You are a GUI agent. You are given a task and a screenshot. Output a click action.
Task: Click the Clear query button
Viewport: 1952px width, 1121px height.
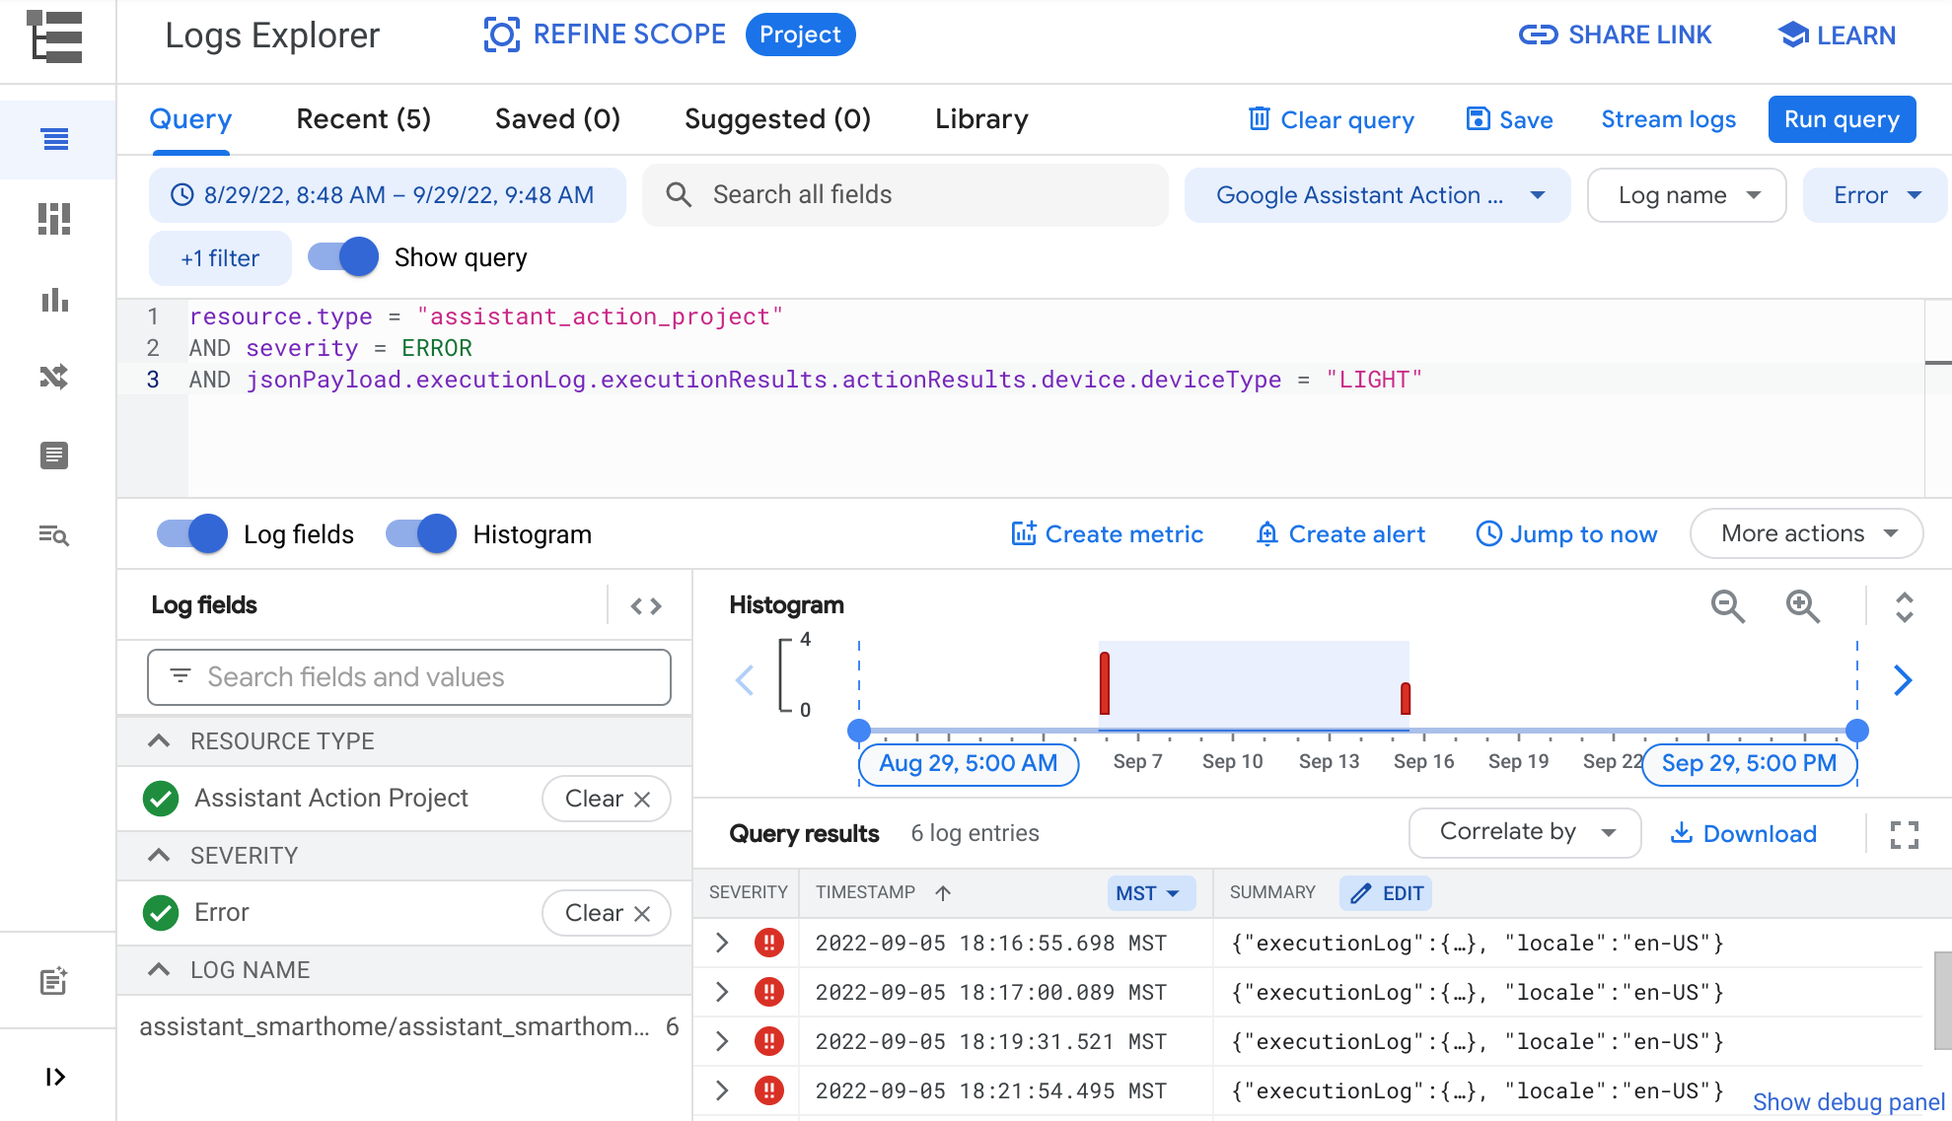pyautogui.click(x=1332, y=120)
